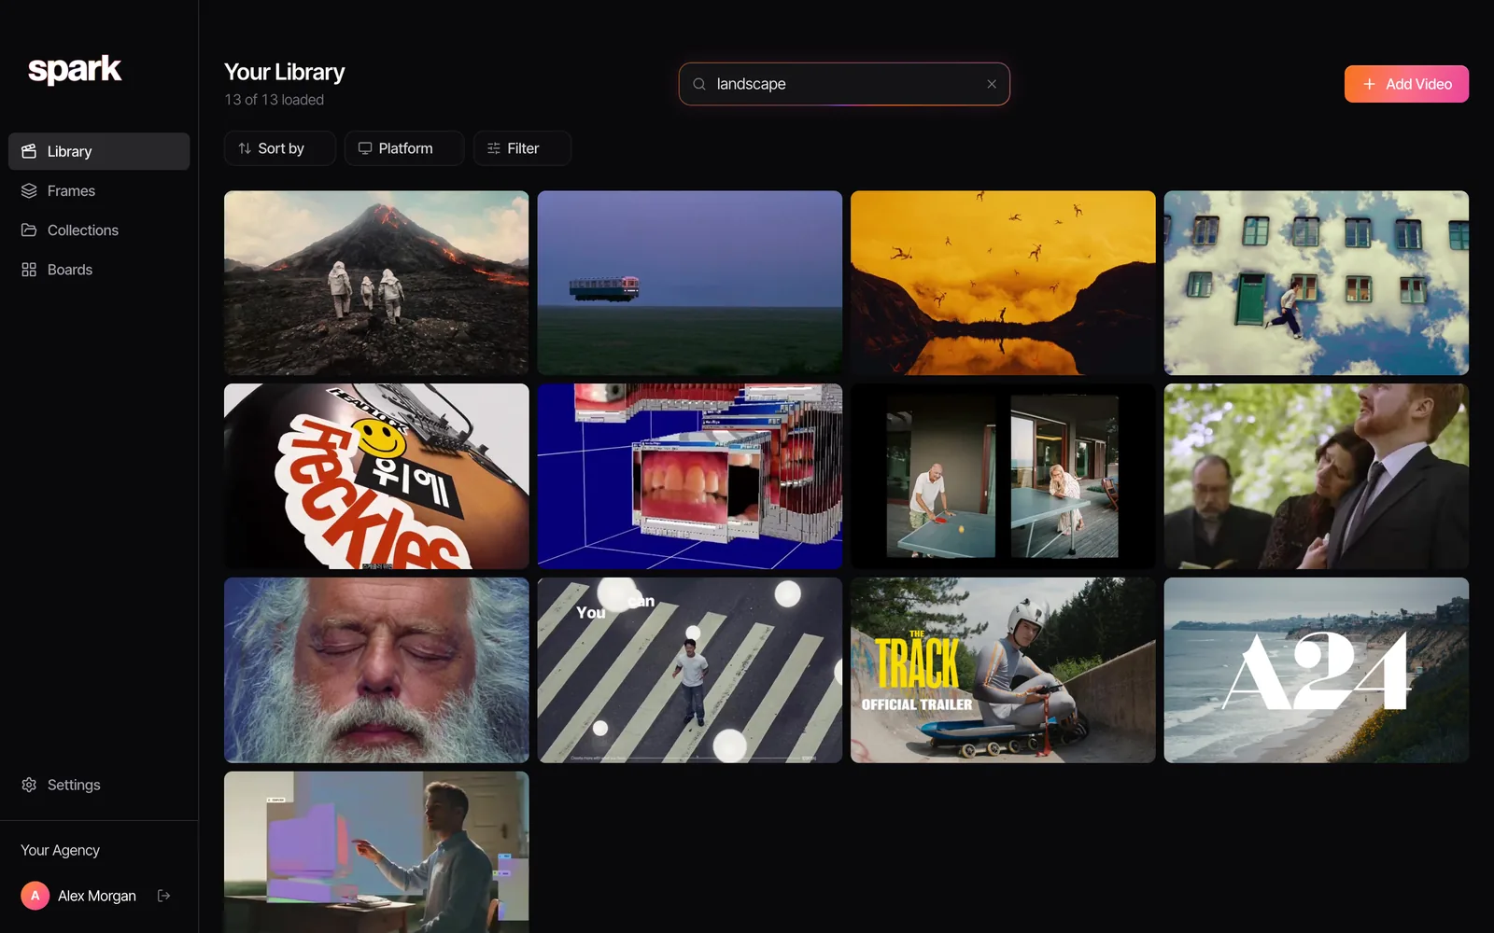
Task: Open the Sort by dropdown
Action: 279,148
